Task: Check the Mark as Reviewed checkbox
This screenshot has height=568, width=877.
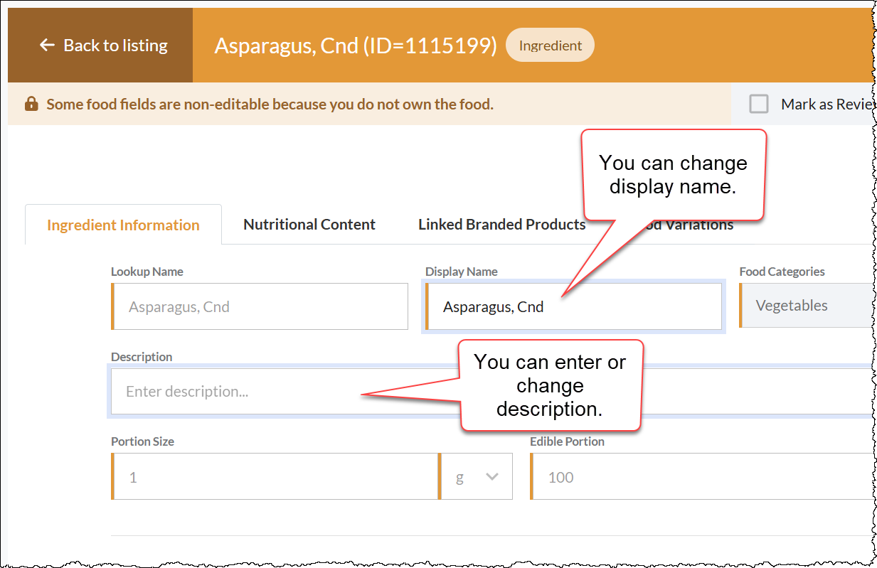Action: [759, 104]
